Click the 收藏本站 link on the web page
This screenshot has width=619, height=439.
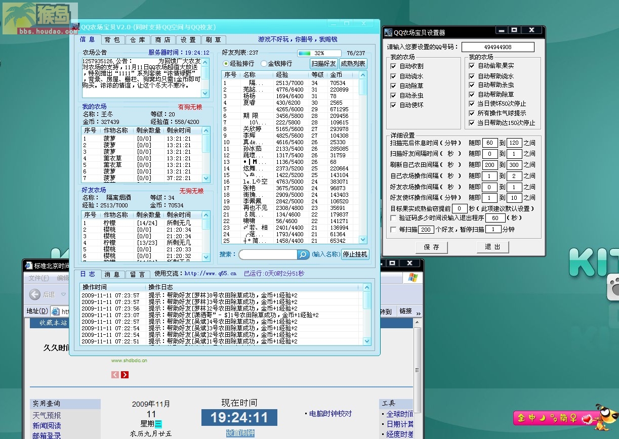(53, 323)
